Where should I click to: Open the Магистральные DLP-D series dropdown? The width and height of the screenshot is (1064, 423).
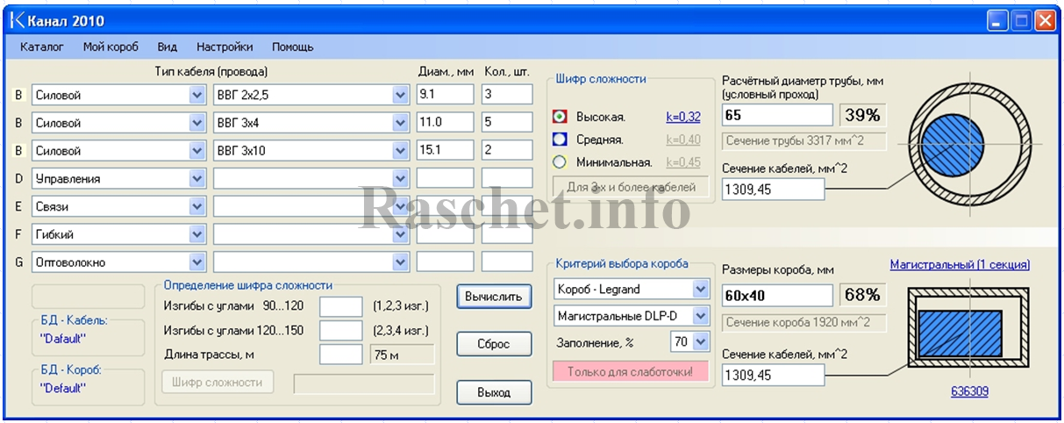[700, 316]
